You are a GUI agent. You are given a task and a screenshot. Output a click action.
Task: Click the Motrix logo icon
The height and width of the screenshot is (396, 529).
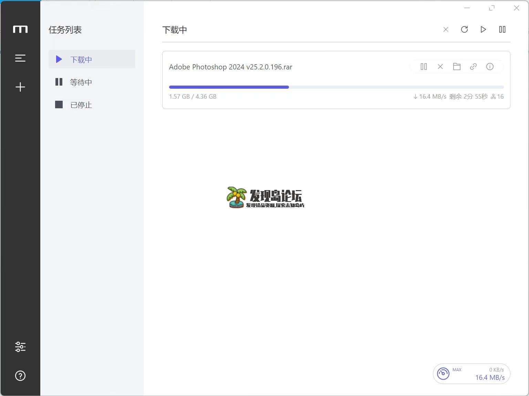tap(20, 30)
